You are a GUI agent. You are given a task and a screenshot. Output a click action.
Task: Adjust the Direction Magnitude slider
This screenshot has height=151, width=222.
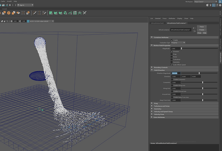[199, 73]
